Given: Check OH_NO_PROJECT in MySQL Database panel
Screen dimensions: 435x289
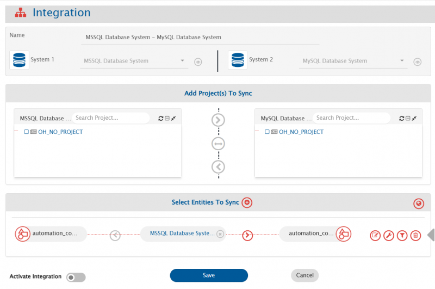Looking at the screenshot, I should [x=268, y=132].
